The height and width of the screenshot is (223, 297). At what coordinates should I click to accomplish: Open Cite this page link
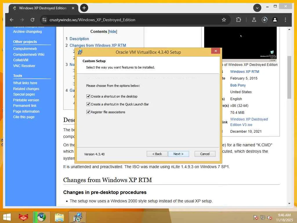(x=24, y=117)
